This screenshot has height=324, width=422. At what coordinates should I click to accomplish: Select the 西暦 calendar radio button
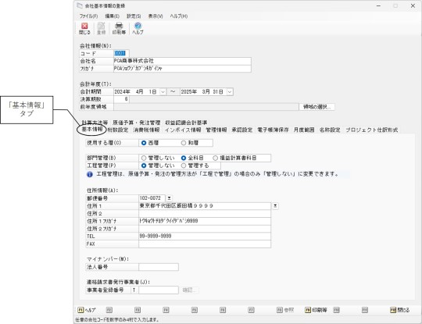pos(150,143)
